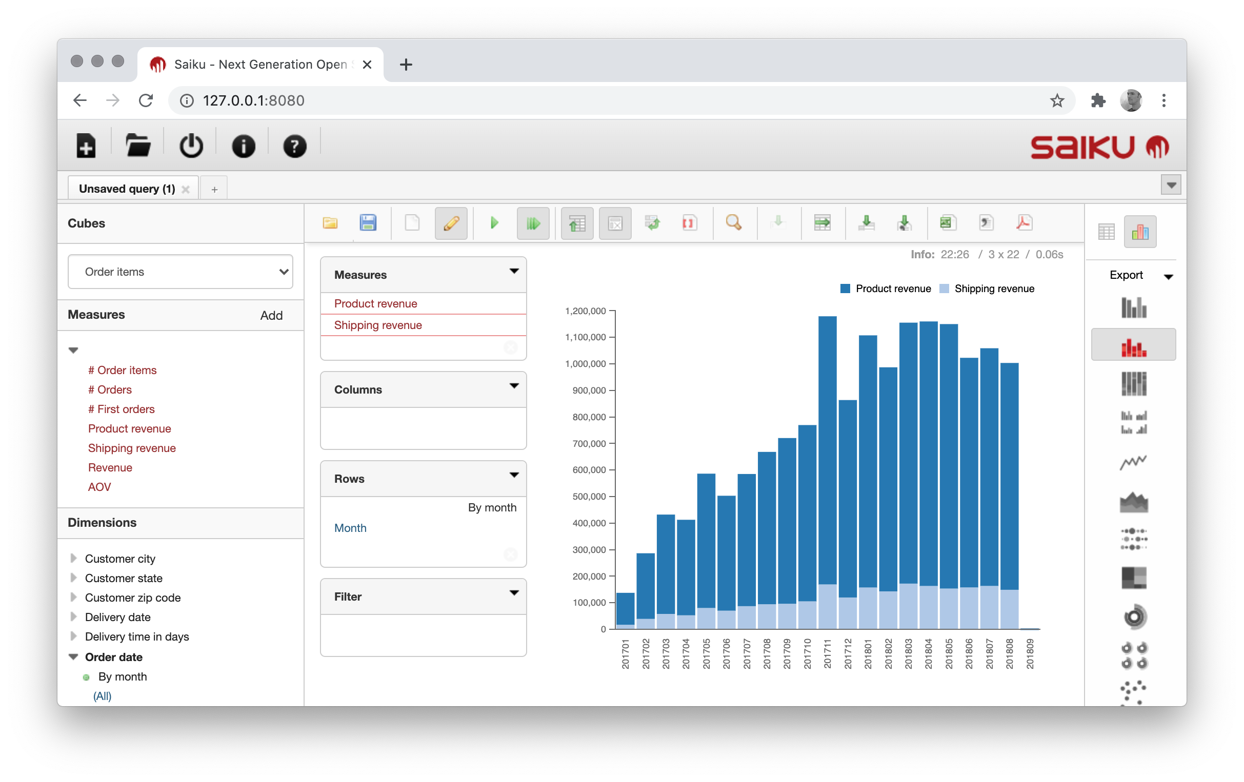Viewport: 1244px width, 782px height.
Task: Click the Save query floppy disk icon
Action: pyautogui.click(x=368, y=223)
